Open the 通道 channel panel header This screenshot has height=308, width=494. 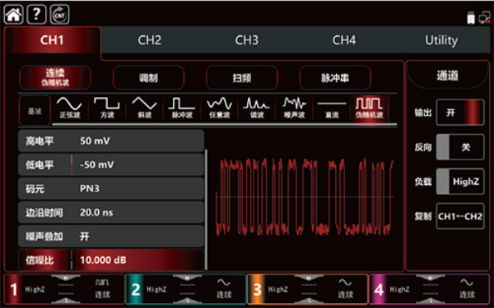447,76
